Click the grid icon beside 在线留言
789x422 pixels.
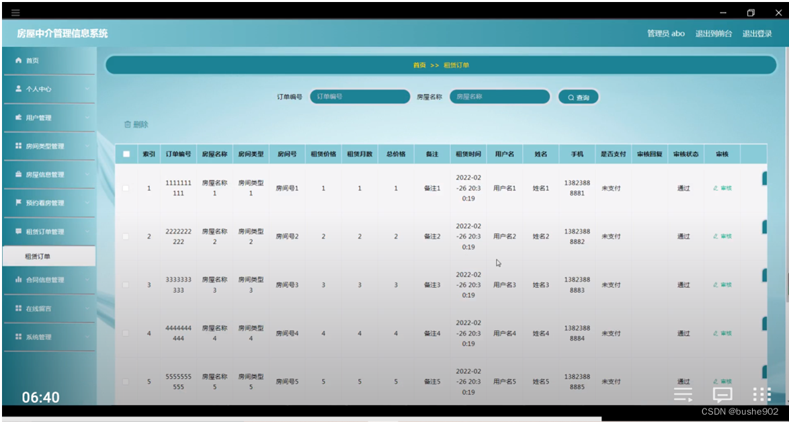click(19, 308)
